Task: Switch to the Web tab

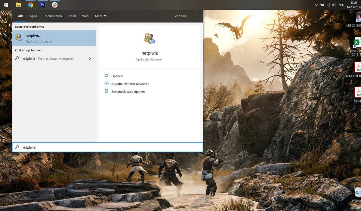Action: coord(85,16)
